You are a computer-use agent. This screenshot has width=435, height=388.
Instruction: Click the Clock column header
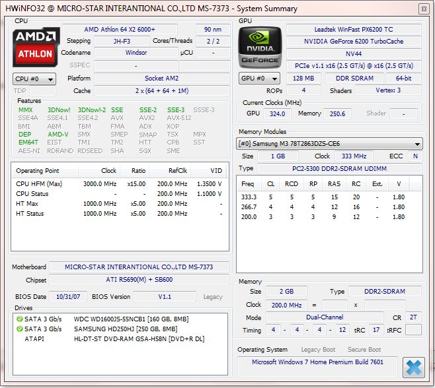pyautogui.click(x=99, y=171)
